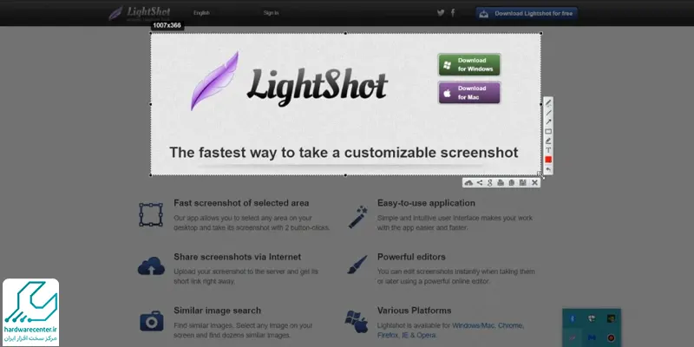Print the selected screenshot
The image size is (694, 347).
click(501, 183)
